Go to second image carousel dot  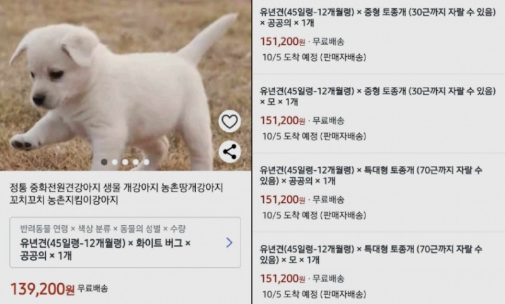click(x=115, y=162)
